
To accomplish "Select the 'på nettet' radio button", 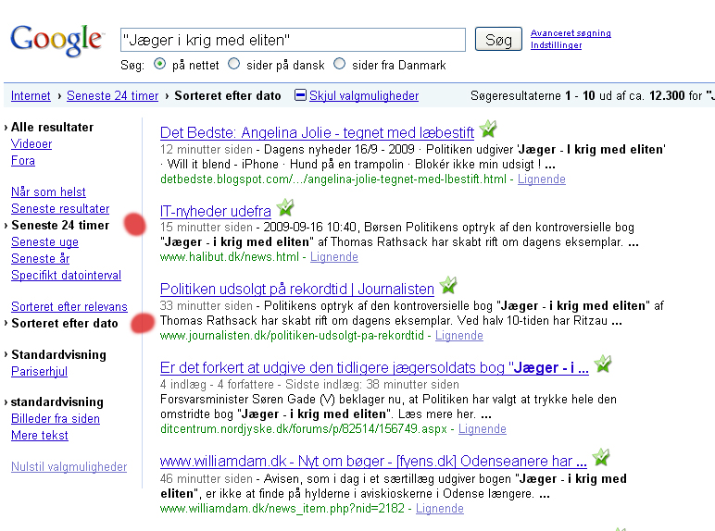I will pyautogui.click(x=159, y=64).
